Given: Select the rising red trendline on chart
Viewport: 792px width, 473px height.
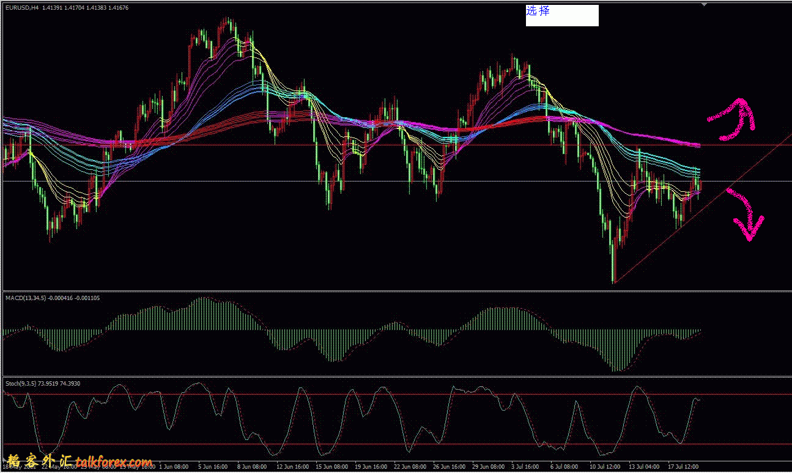Looking at the screenshot, I should pyautogui.click(x=702, y=209).
